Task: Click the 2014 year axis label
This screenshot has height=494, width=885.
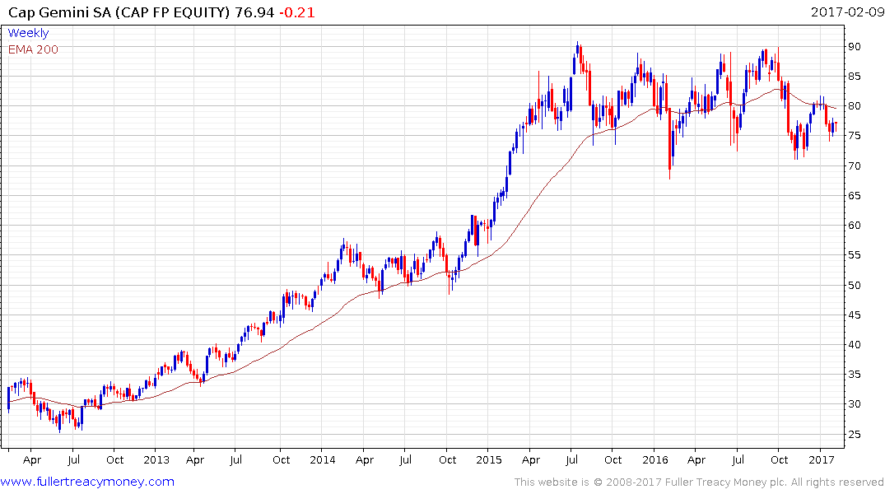Action: tap(322, 459)
